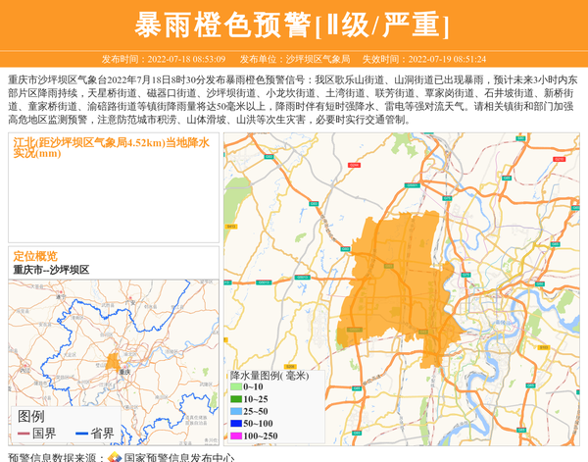Click the 图例 heading on overview map
Image resolution: width=588 pixels, height=462 pixels.
point(31,416)
